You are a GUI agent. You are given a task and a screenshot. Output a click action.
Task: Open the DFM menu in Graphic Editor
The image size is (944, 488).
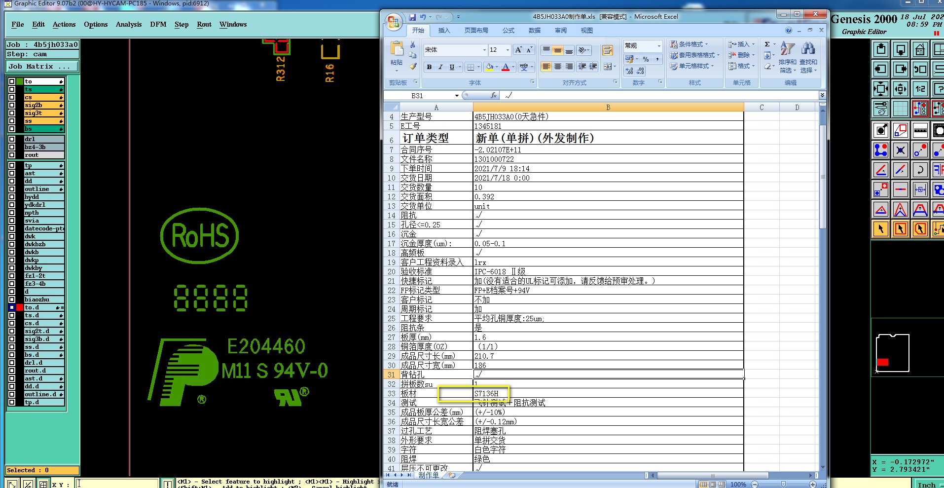pos(158,24)
